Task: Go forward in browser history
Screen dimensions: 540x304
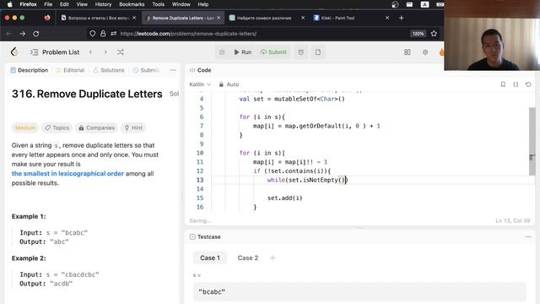Action: [x=23, y=34]
